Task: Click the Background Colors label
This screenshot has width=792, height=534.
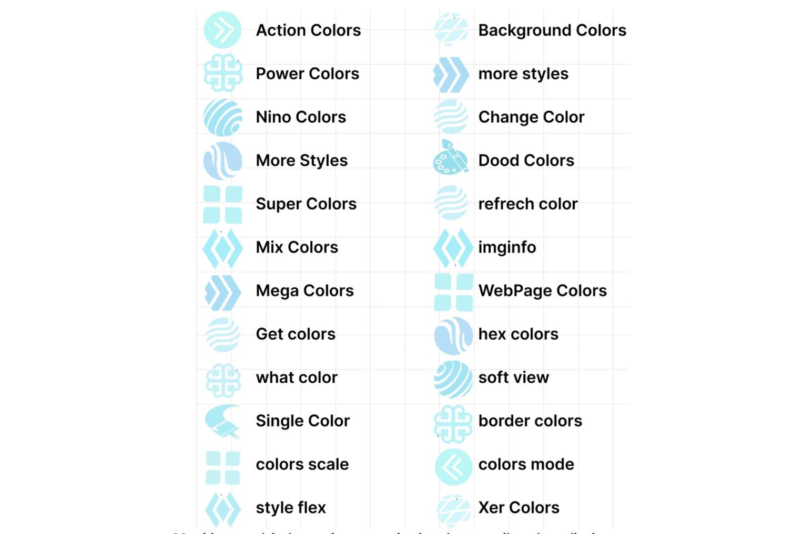Action: [x=552, y=30]
